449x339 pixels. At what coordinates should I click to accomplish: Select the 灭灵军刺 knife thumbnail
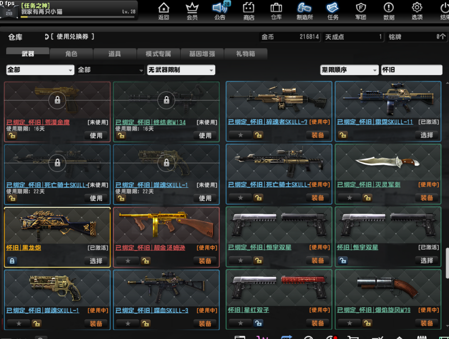(x=388, y=162)
